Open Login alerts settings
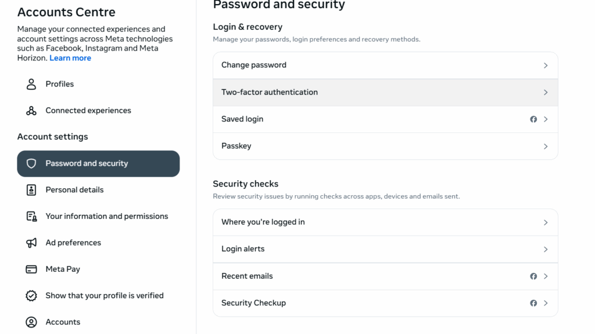 385,249
